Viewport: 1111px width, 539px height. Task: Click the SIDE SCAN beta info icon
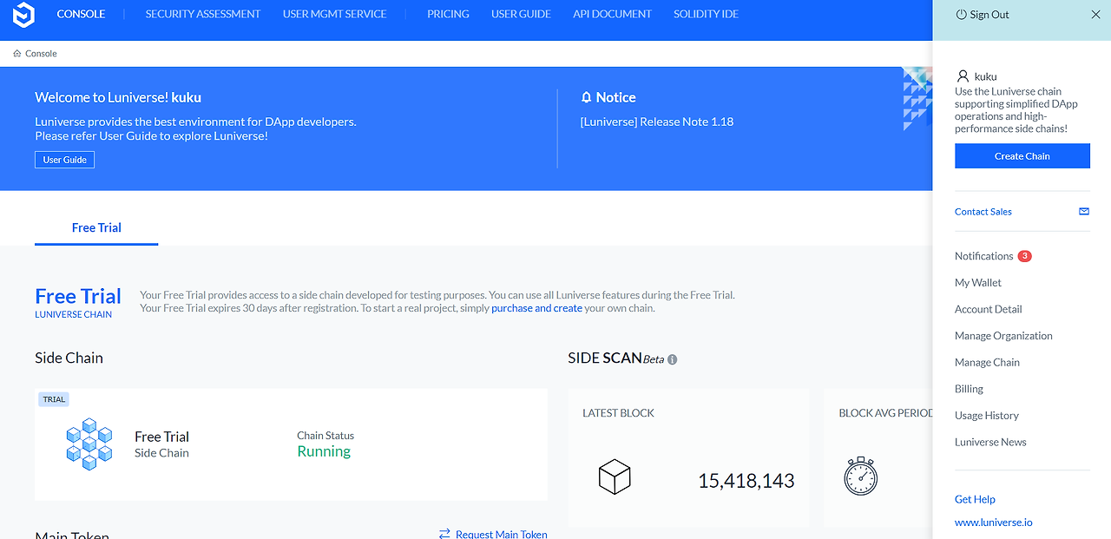[672, 359]
